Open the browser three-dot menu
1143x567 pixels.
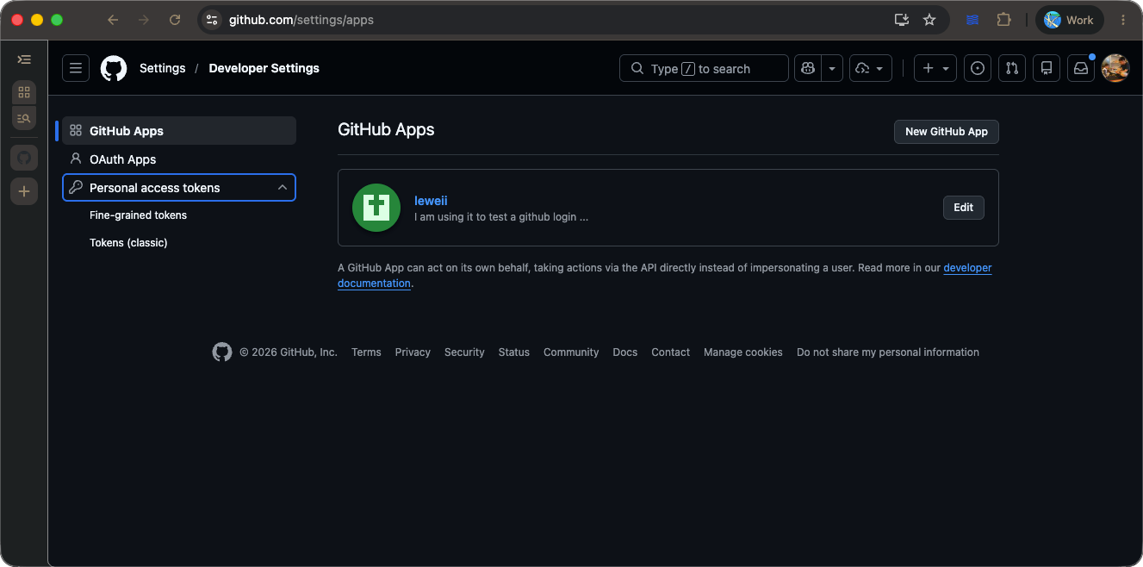[1123, 20]
